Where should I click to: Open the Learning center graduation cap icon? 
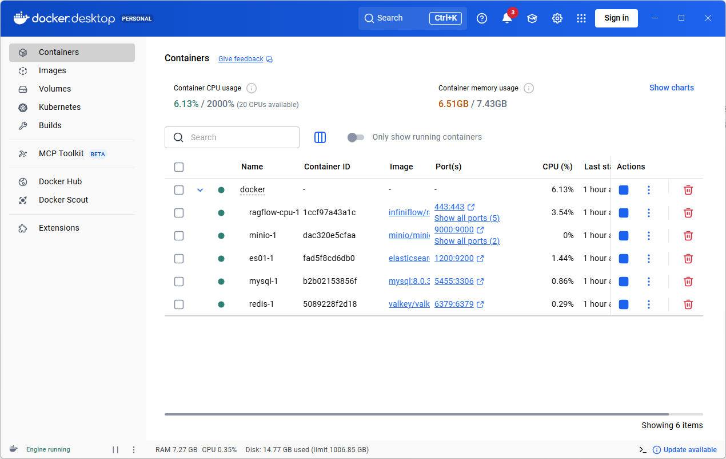pos(532,18)
